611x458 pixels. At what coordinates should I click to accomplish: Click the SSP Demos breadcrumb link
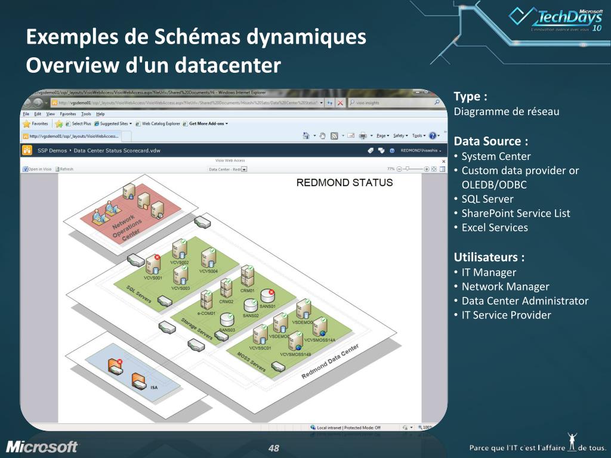click(53, 150)
